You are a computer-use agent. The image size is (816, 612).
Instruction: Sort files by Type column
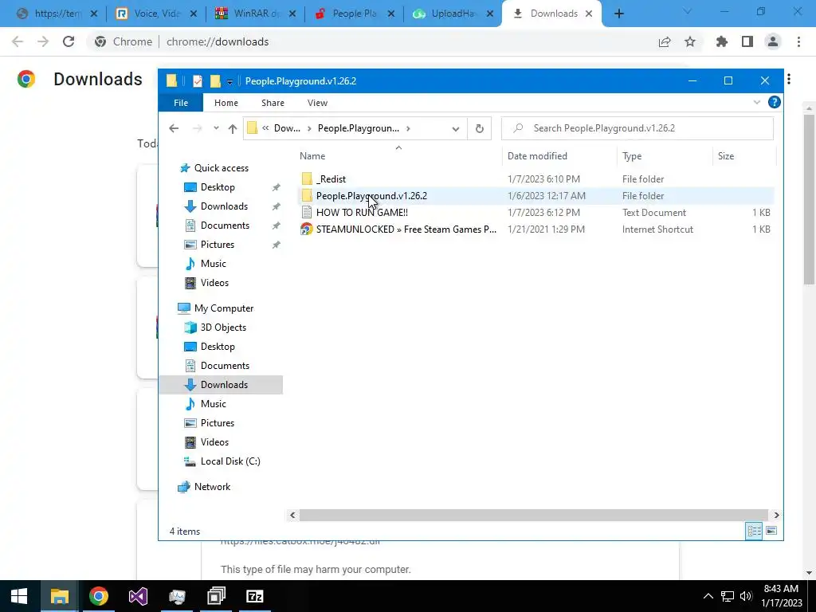point(665,156)
